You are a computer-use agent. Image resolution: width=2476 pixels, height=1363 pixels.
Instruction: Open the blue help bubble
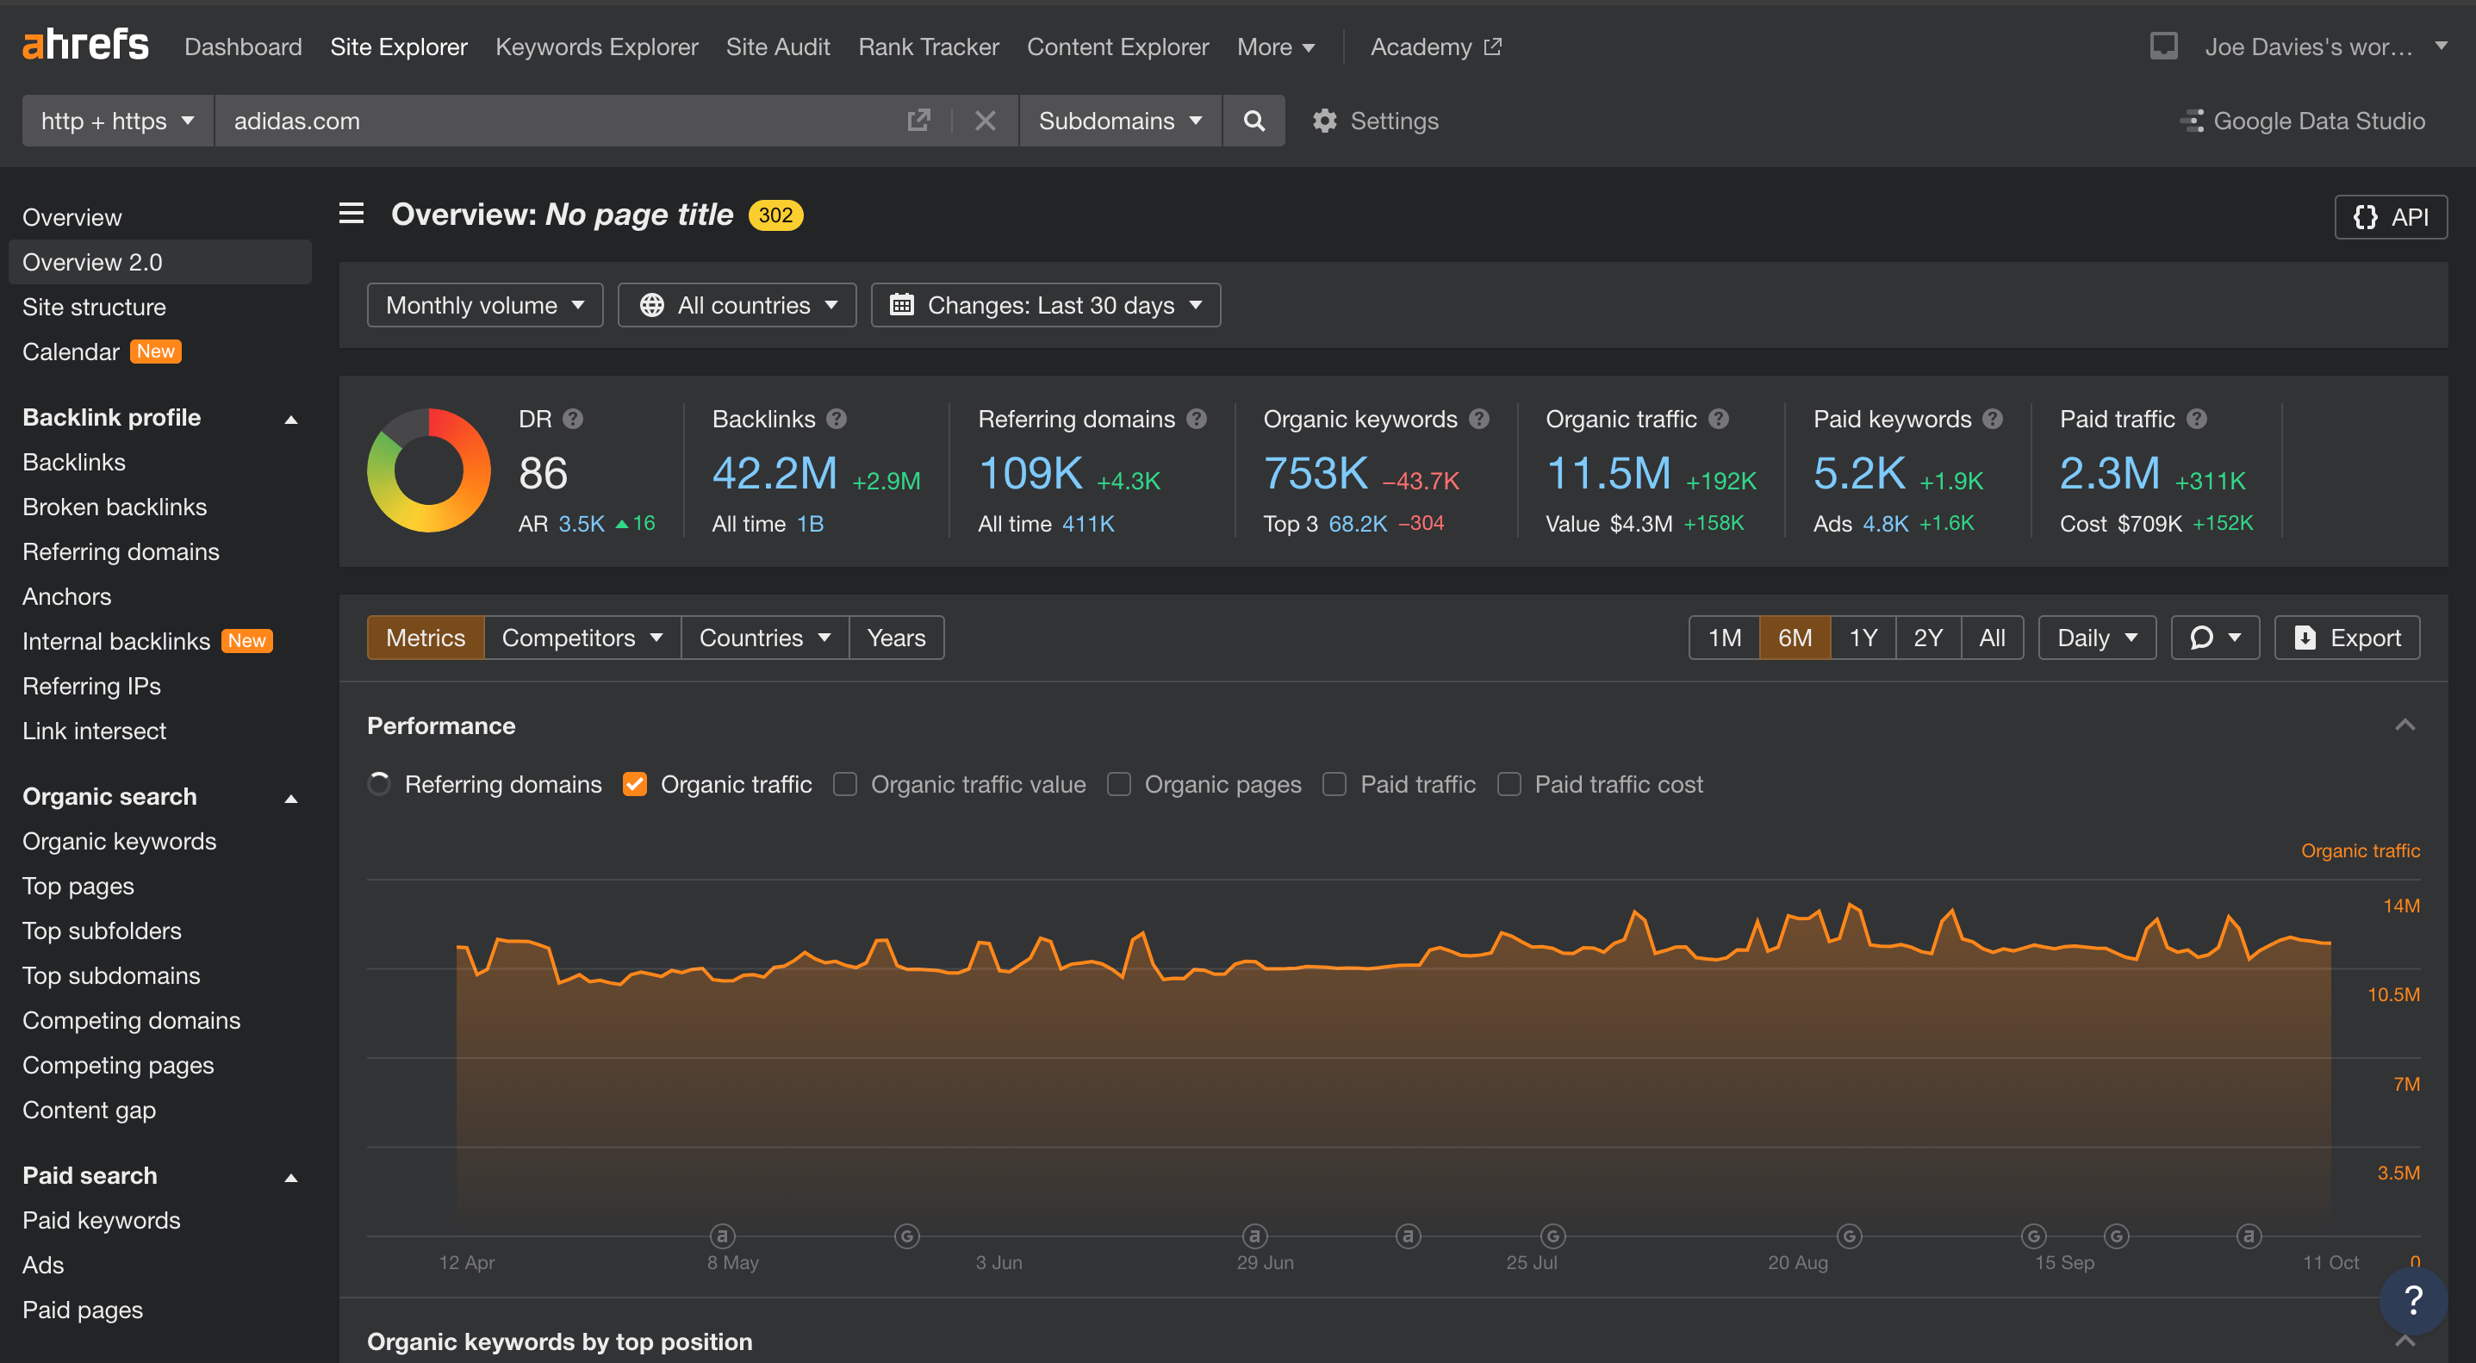coord(2412,1300)
